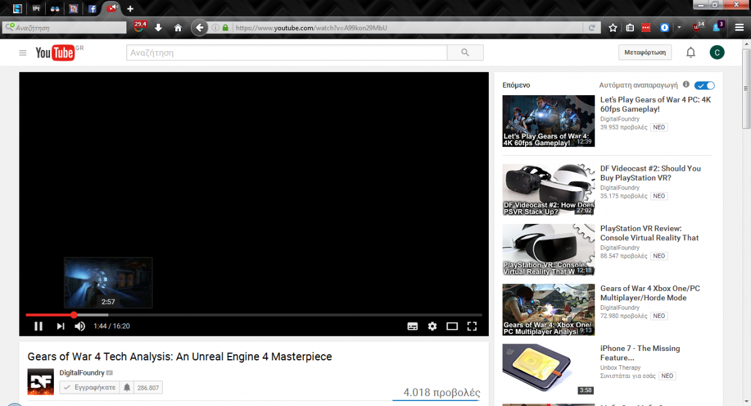Image resolution: width=751 pixels, height=406 pixels.
Task: Toggle the channel notification bell beside subscribe
Action: tap(127, 387)
